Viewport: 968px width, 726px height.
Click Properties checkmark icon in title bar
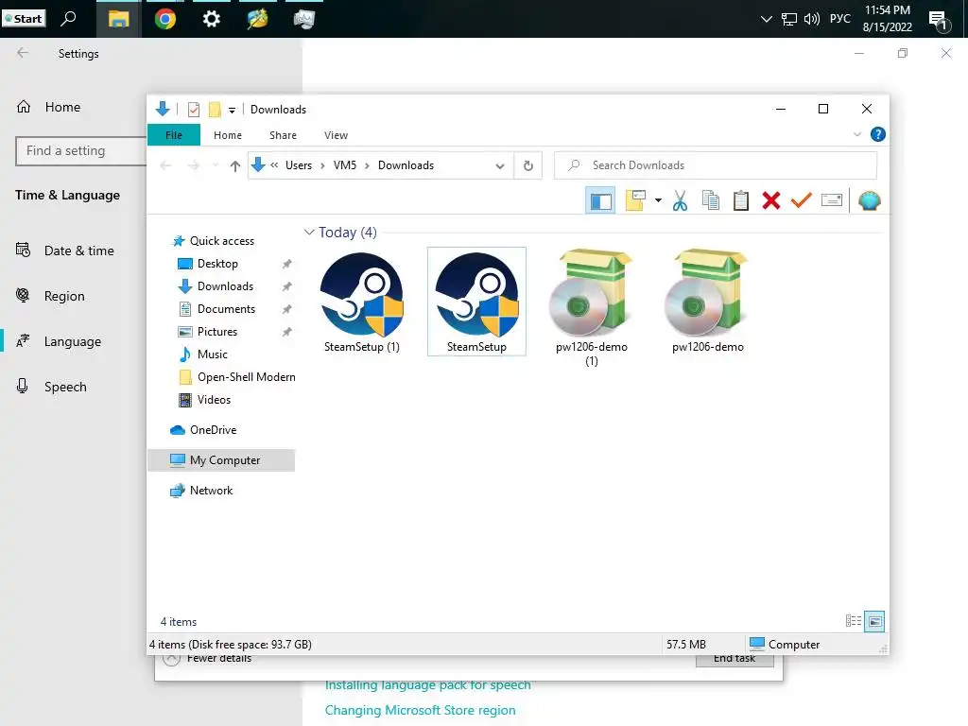coord(193,110)
